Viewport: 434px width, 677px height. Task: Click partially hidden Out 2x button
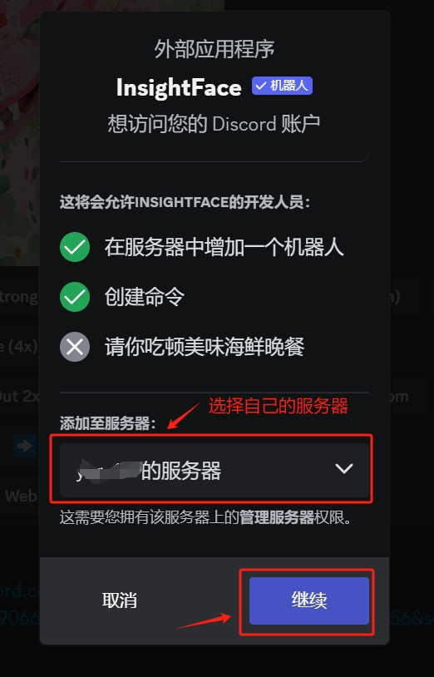pyautogui.click(x=19, y=396)
